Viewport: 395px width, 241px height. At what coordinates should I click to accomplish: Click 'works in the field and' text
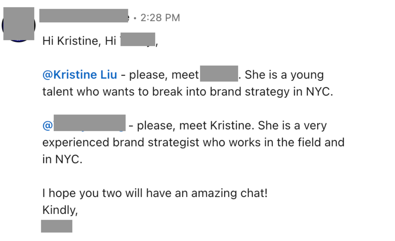tap(286, 142)
